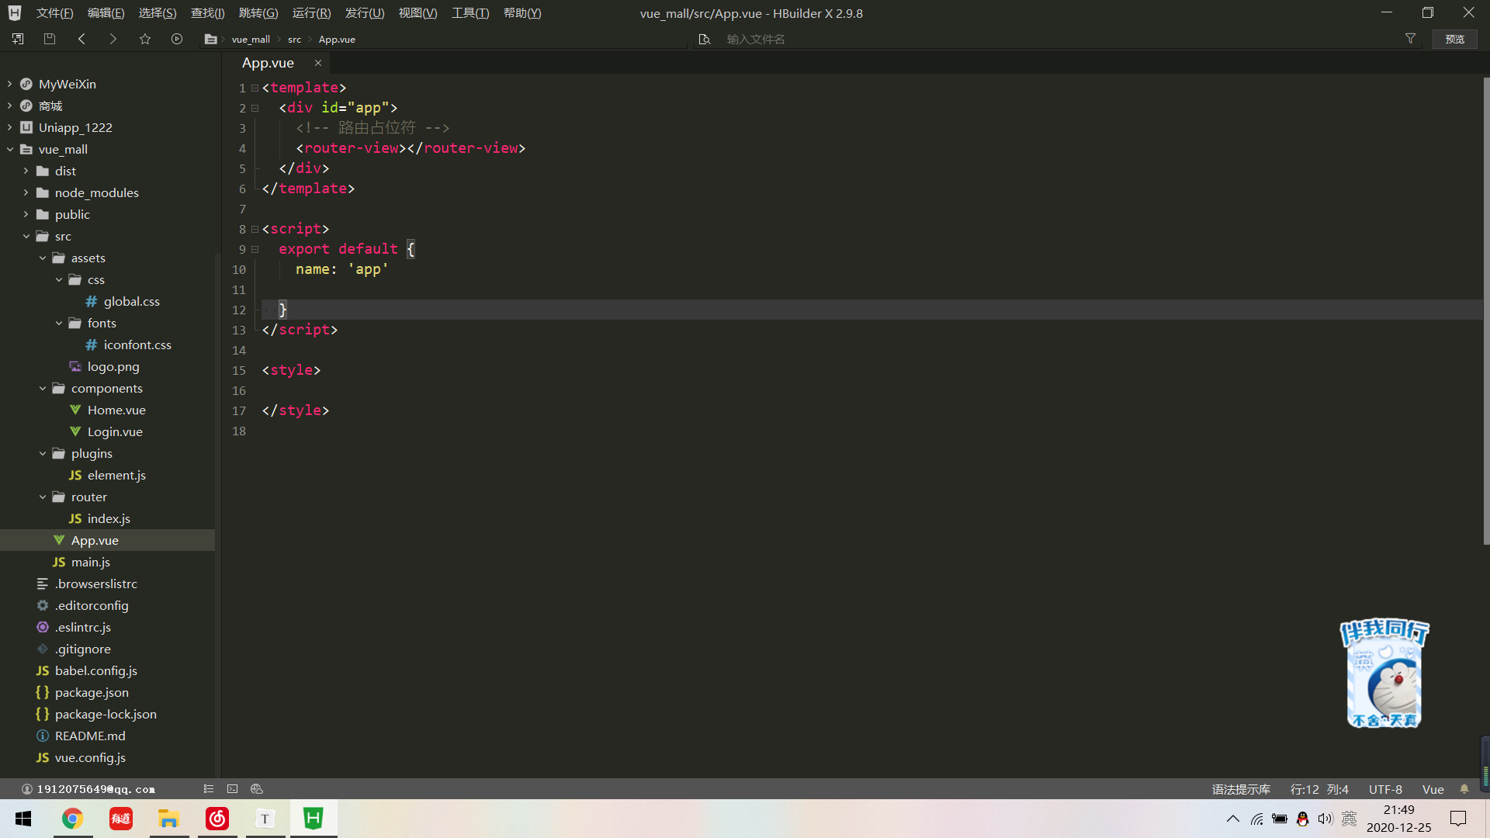Toggle fold marker on template line 1
This screenshot has height=838, width=1490.
click(255, 88)
